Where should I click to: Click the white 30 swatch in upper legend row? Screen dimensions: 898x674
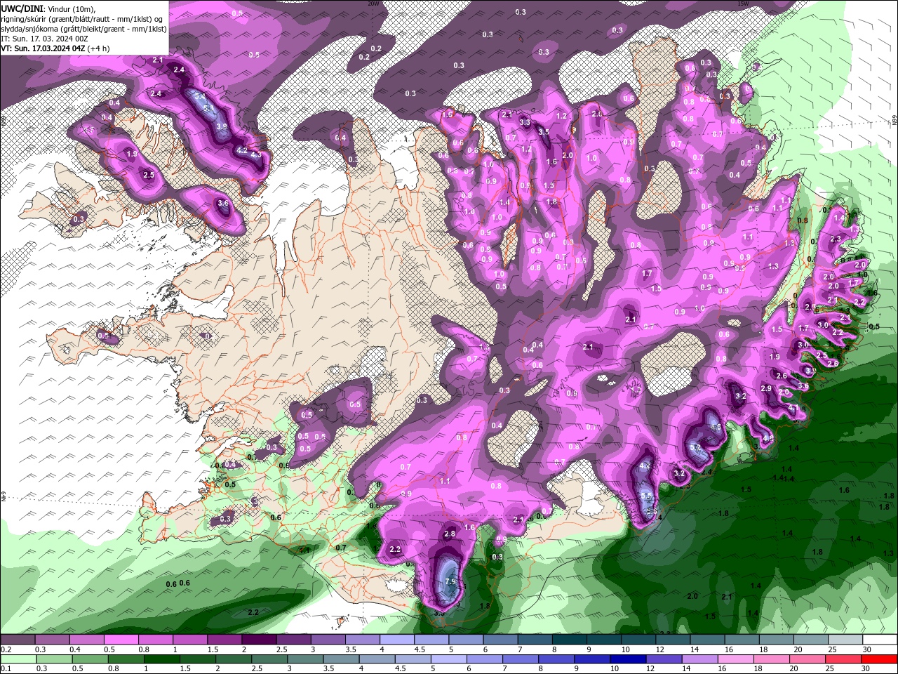click(x=880, y=640)
